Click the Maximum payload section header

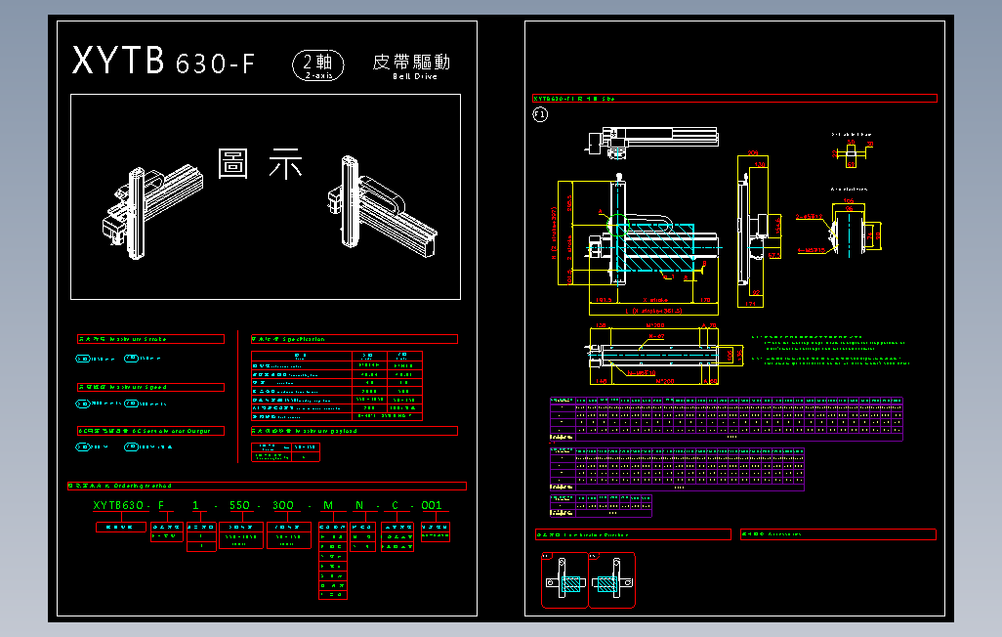[x=355, y=431]
